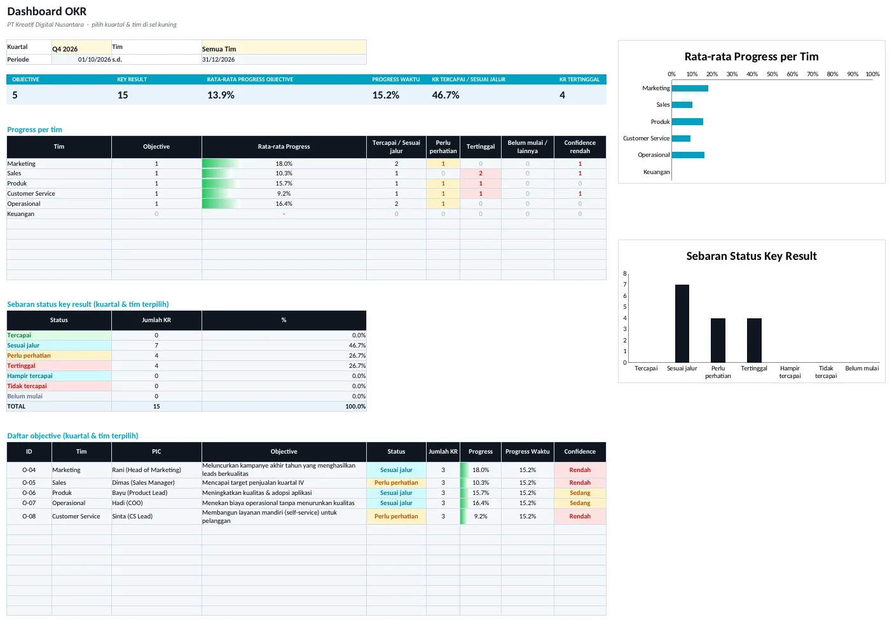Select the TOTAL row percentage 100.0%
The height and width of the screenshot is (622, 892).
point(284,407)
